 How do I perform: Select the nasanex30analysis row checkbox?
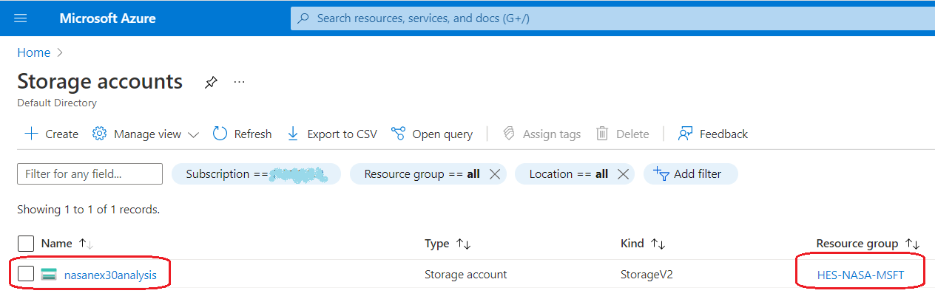coord(26,274)
